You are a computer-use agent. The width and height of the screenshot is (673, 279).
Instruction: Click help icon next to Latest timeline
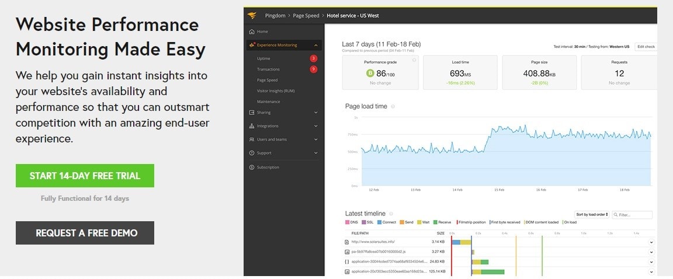[x=391, y=214]
